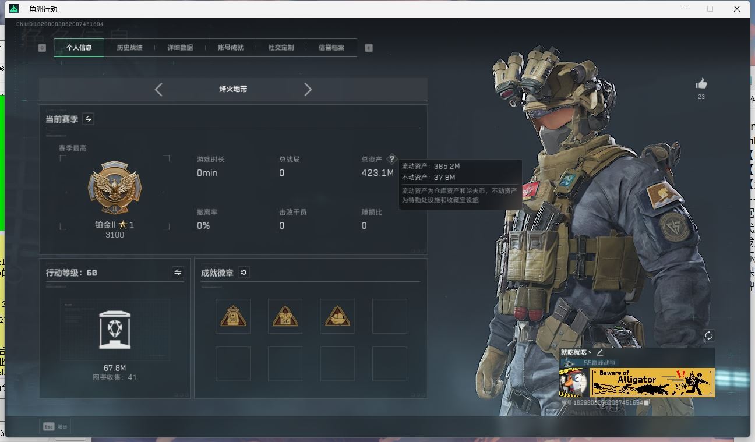Click the Beware of Alligator banner card
Viewport: 755px width, 442px height.
(x=652, y=383)
